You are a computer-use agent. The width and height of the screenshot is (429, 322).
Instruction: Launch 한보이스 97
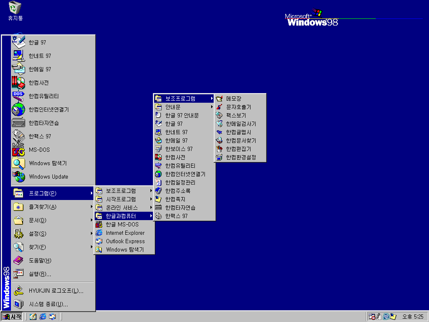184,149
